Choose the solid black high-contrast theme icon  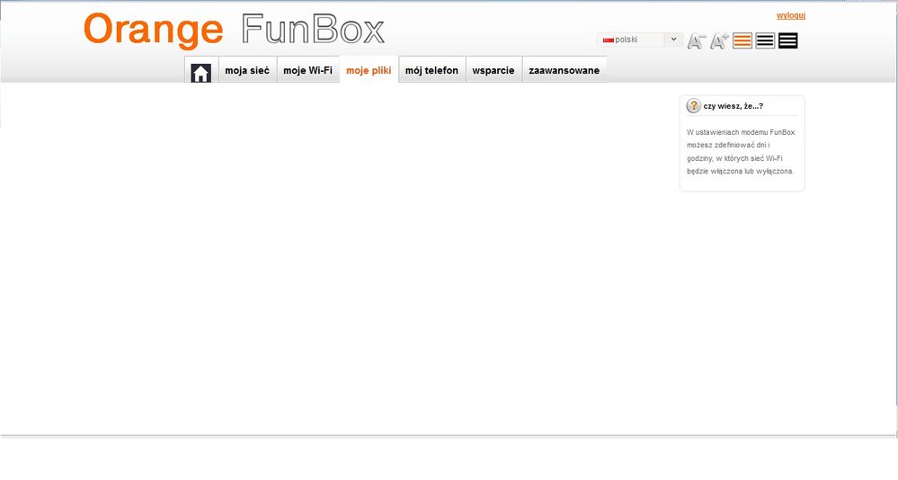(788, 40)
